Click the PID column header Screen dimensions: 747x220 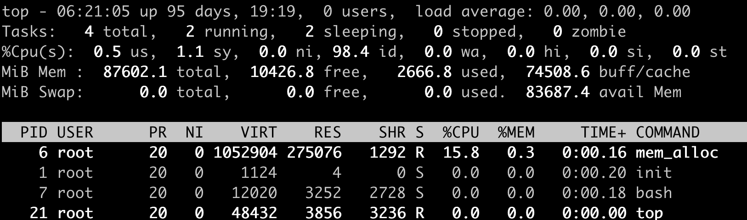(x=34, y=132)
